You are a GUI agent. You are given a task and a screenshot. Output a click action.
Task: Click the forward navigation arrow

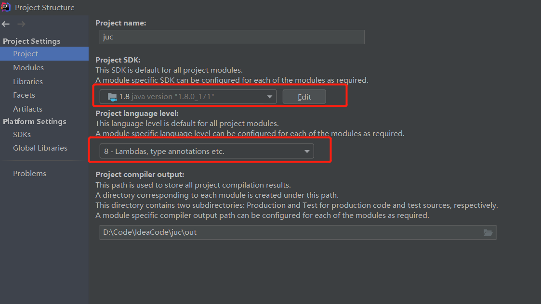pos(21,24)
